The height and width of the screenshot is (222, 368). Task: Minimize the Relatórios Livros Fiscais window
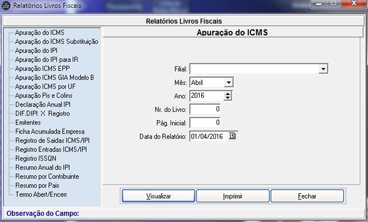(318, 4)
